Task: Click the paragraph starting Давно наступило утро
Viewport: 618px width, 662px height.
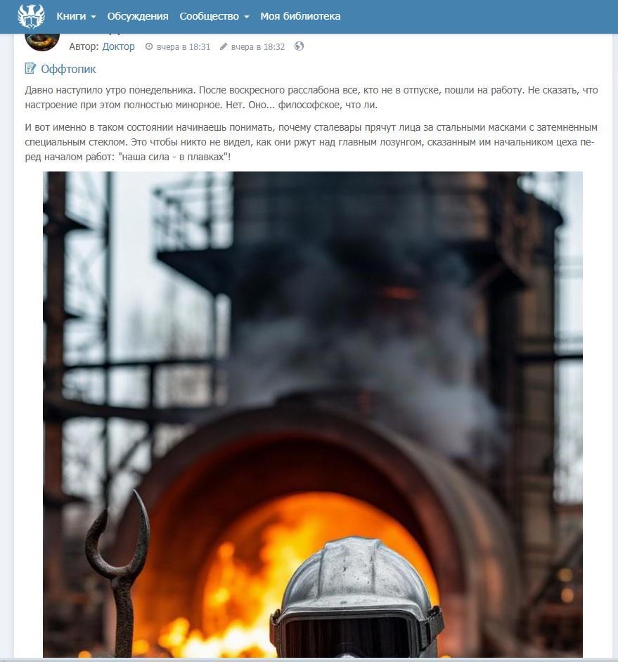Action: click(311, 98)
